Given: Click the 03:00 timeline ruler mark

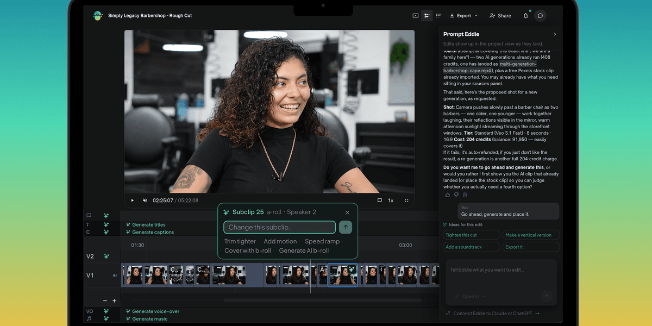Looking at the screenshot, I should (x=405, y=245).
